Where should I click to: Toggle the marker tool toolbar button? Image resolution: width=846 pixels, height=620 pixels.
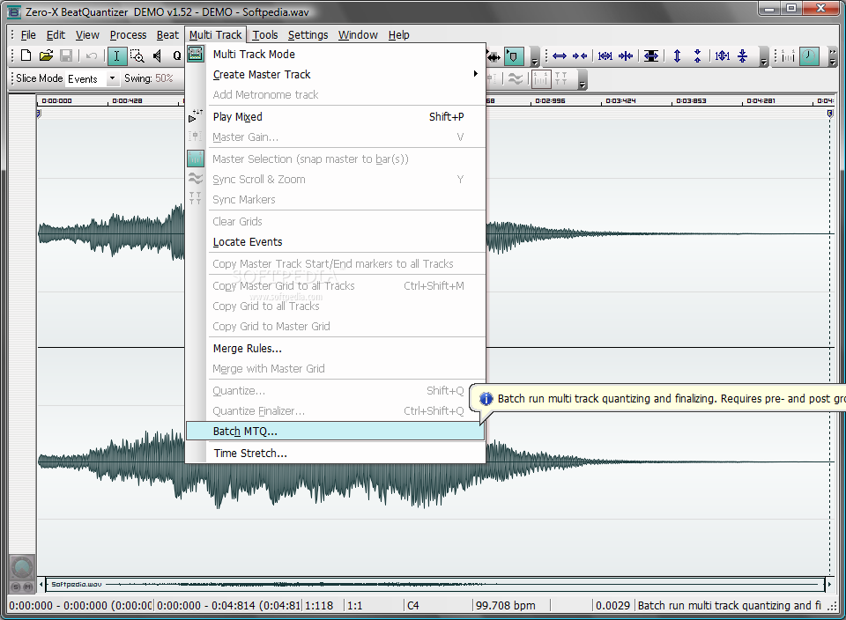pyautogui.click(x=514, y=55)
